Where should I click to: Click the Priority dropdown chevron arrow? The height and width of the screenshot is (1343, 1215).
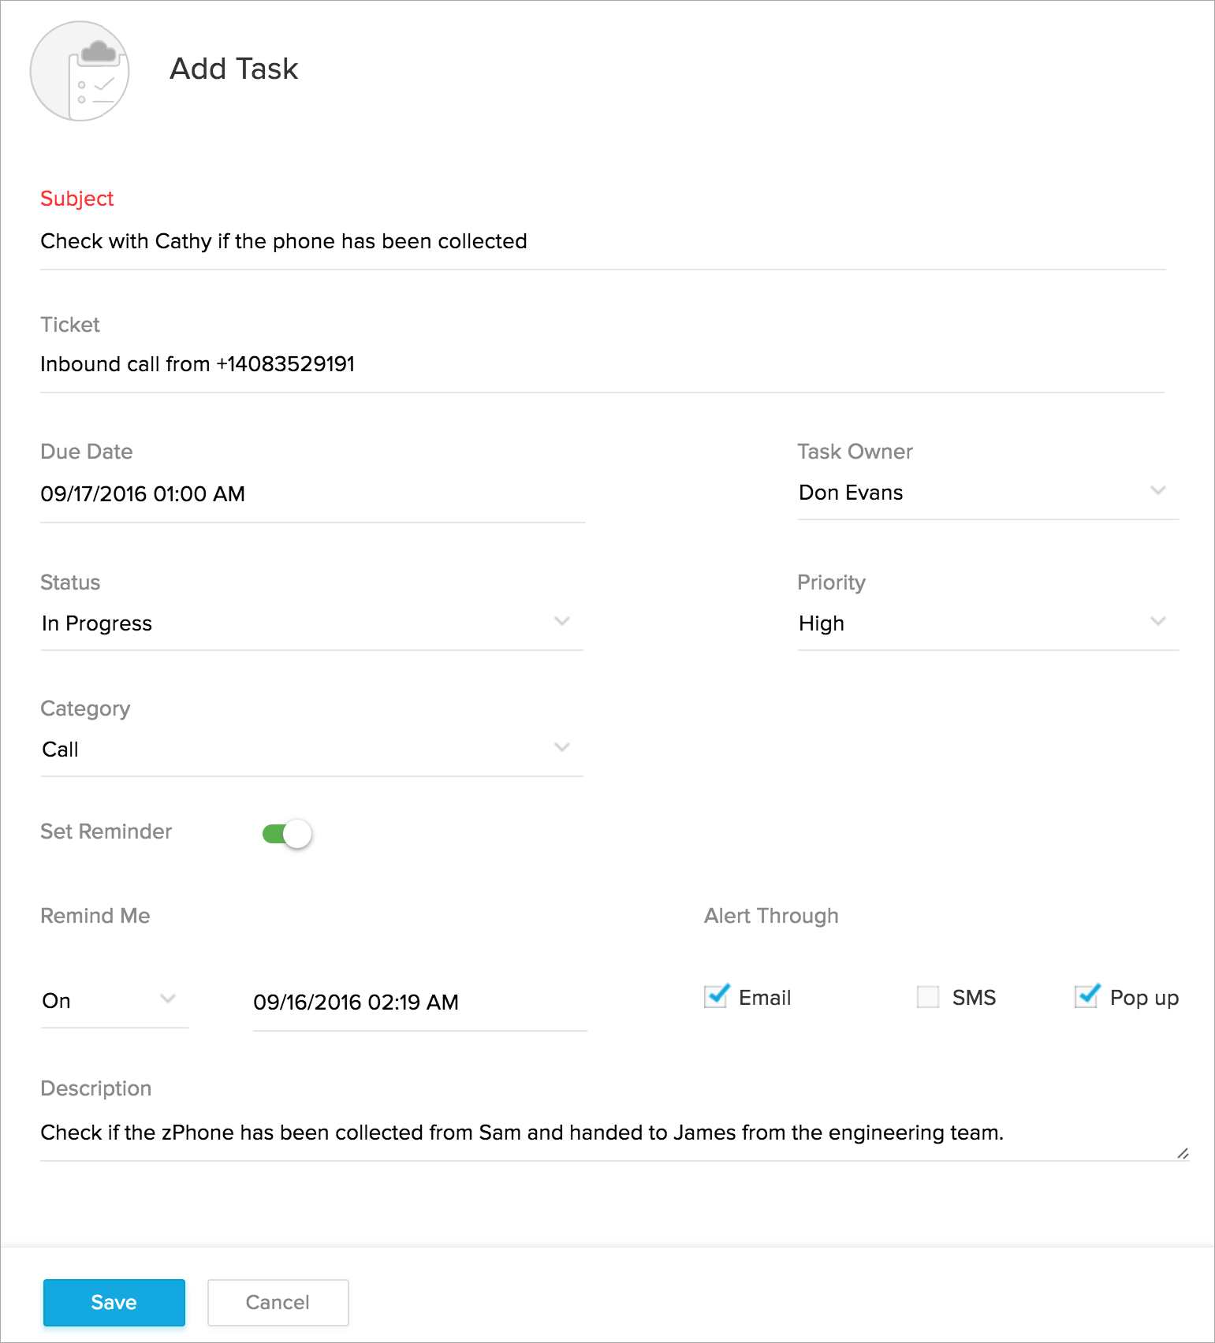point(1157,621)
